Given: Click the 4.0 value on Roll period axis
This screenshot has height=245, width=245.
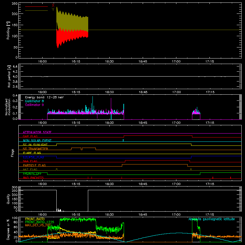Looking at the screenshot, I should [x=15, y=77].
